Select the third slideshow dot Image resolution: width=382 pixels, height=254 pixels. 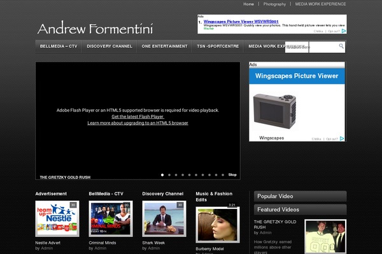(176, 175)
